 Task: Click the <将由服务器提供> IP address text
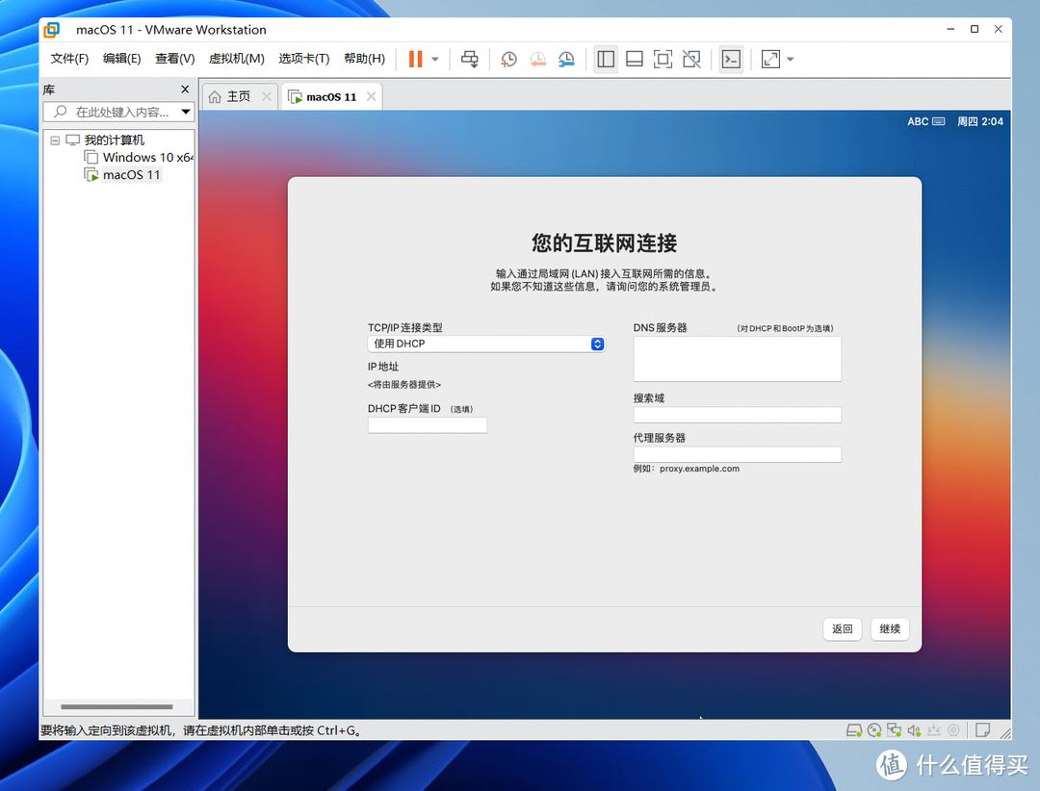click(404, 385)
